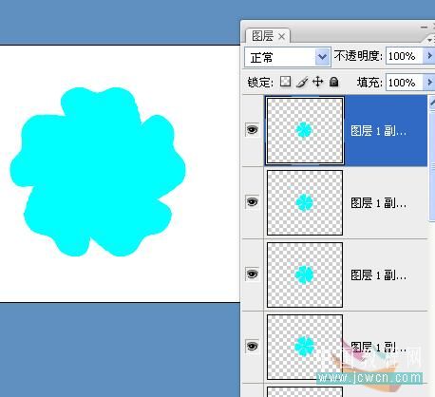Click the third layer's thumbnail
This screenshot has height=397, width=435.
click(305, 274)
